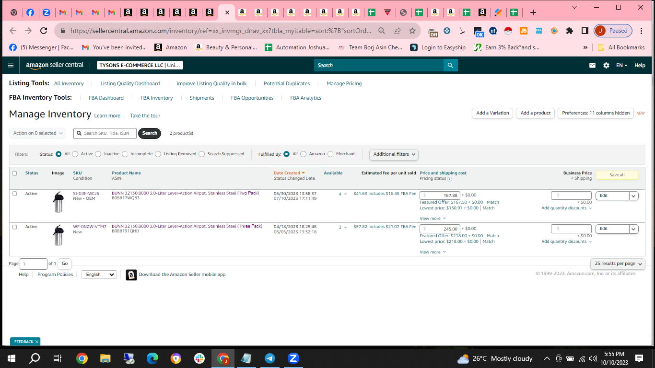Select the Inactive status radio button
This screenshot has width=655, height=368.
[98, 154]
